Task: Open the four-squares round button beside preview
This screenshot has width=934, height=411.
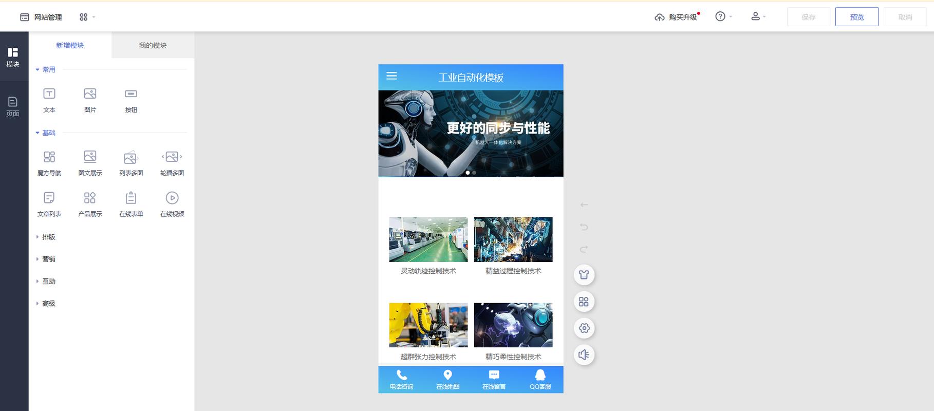Action: pos(584,302)
